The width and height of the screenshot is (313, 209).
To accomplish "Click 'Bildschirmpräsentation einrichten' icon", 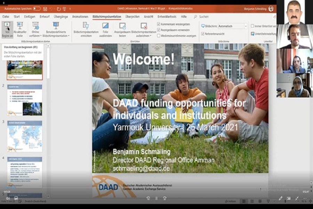I will (86, 26).
